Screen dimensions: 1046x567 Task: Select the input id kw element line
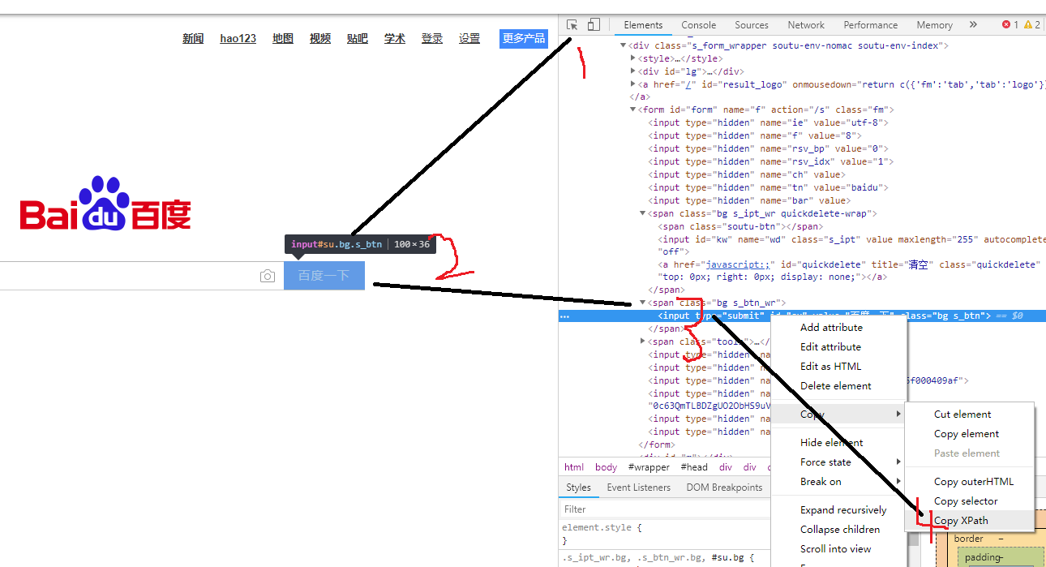851,240
